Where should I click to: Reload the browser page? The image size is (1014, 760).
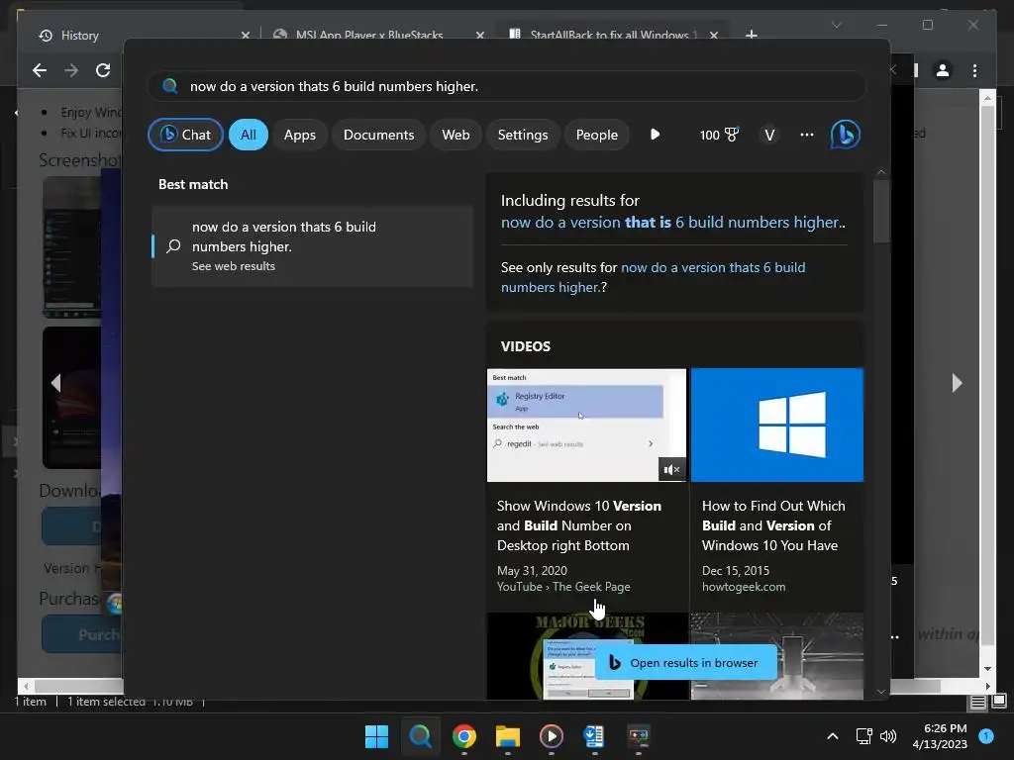coord(103,70)
